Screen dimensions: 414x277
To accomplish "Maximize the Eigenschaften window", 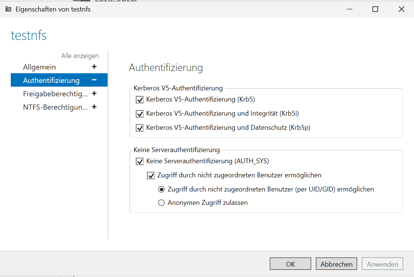I will pyautogui.click(x=375, y=9).
